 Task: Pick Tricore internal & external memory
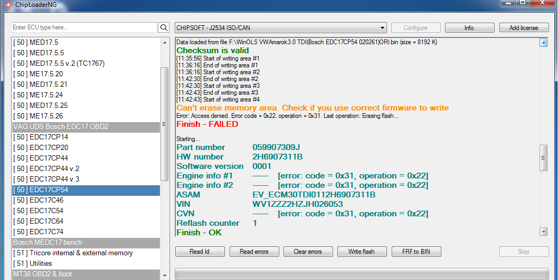pyautogui.click(x=73, y=253)
